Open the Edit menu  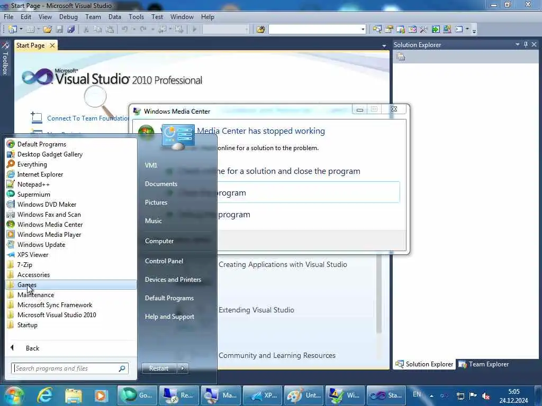25,16
